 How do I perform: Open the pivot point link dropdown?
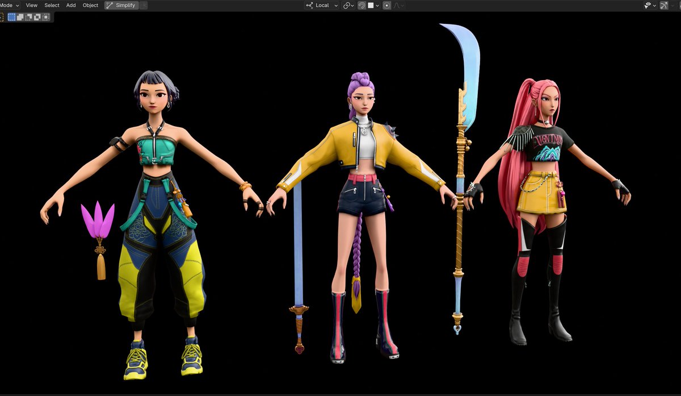[x=348, y=5]
